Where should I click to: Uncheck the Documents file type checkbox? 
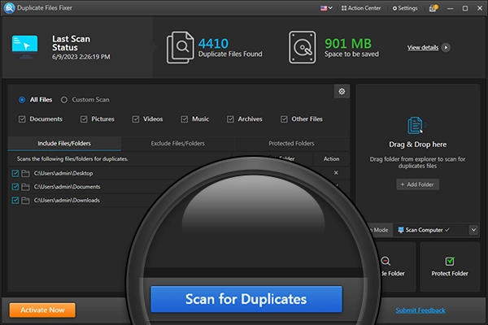click(22, 119)
